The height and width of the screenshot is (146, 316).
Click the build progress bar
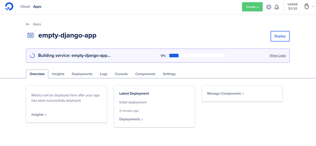197,55
